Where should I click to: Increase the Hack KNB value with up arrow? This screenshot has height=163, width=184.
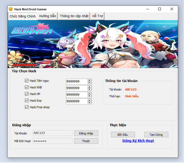89,87
